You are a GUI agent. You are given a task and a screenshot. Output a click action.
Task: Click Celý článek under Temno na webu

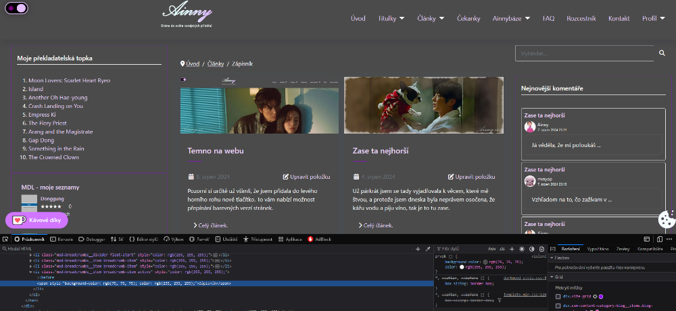tap(211, 225)
